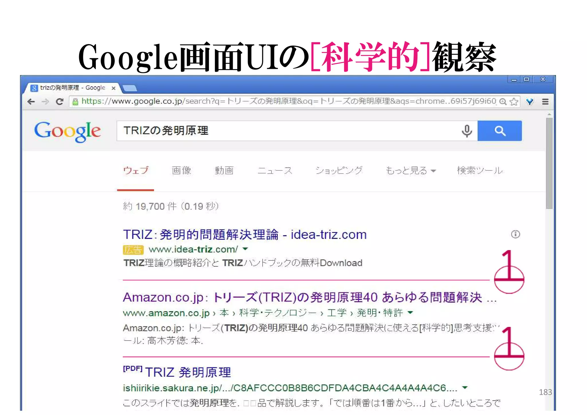Click the zoom magnifier icon in address bar

[503, 102]
